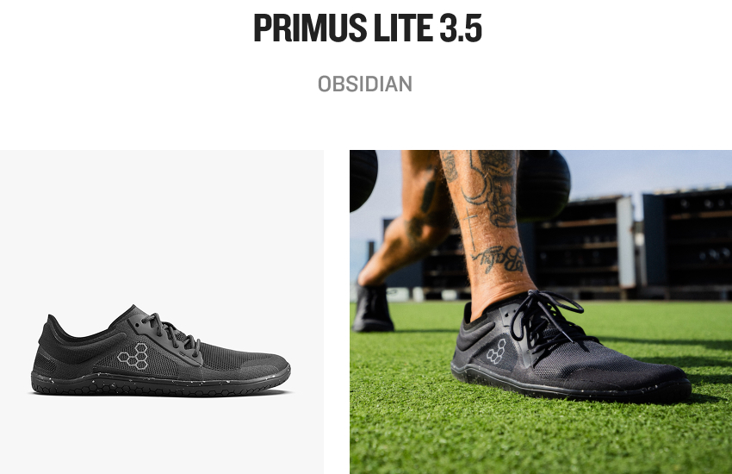Click the hexagon logo on the studio shoe
The image size is (732, 474).
133,356
